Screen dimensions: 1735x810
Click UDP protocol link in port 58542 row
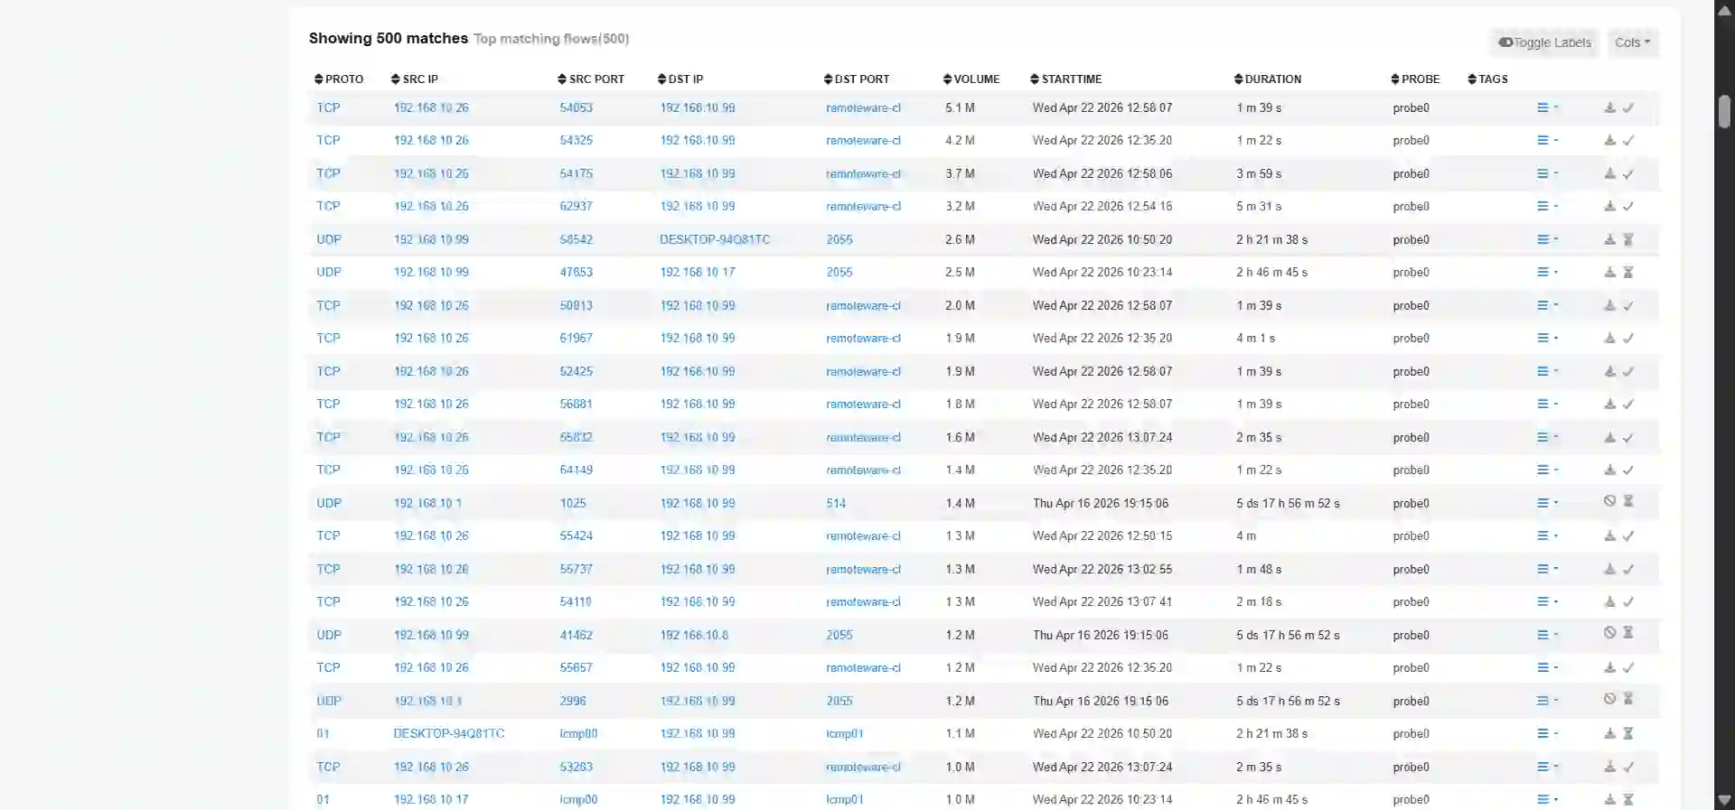coord(329,239)
